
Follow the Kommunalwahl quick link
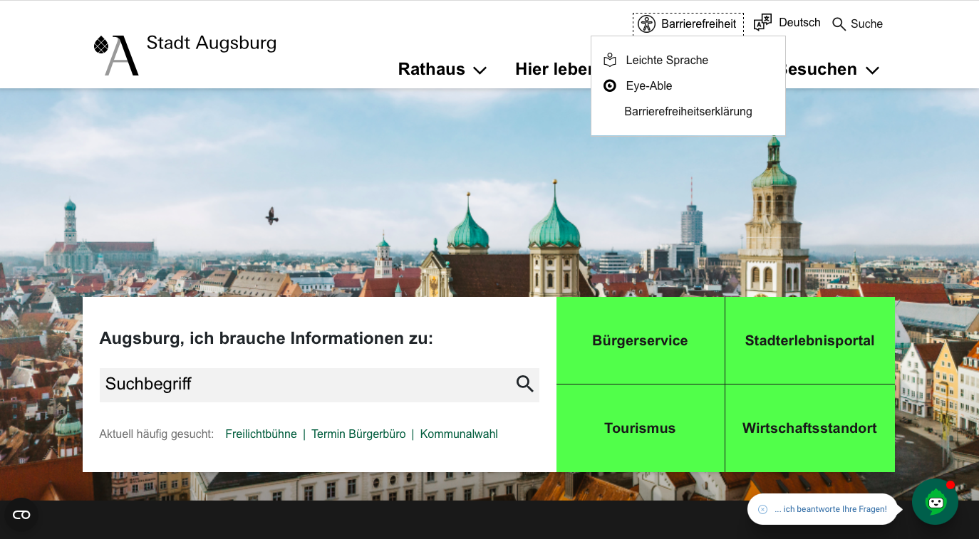[459, 434]
